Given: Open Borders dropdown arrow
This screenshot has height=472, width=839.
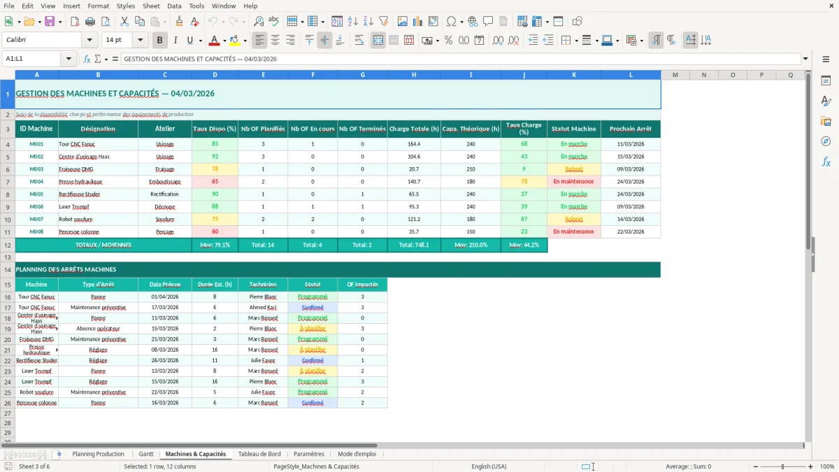Looking at the screenshot, I should [x=576, y=41].
